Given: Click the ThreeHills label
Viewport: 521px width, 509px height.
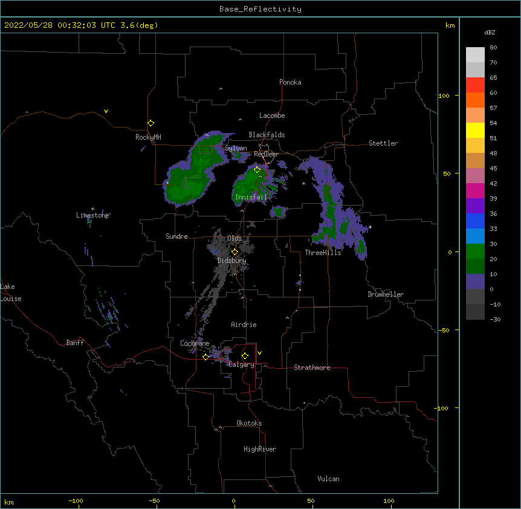Looking at the screenshot, I should tap(323, 253).
